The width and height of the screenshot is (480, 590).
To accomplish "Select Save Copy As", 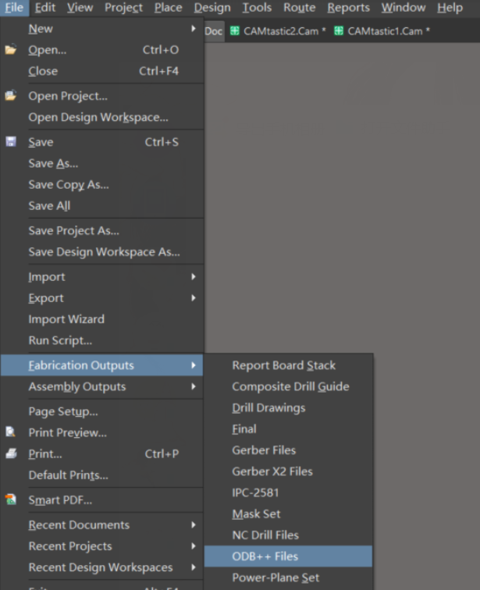I will pyautogui.click(x=102, y=184).
